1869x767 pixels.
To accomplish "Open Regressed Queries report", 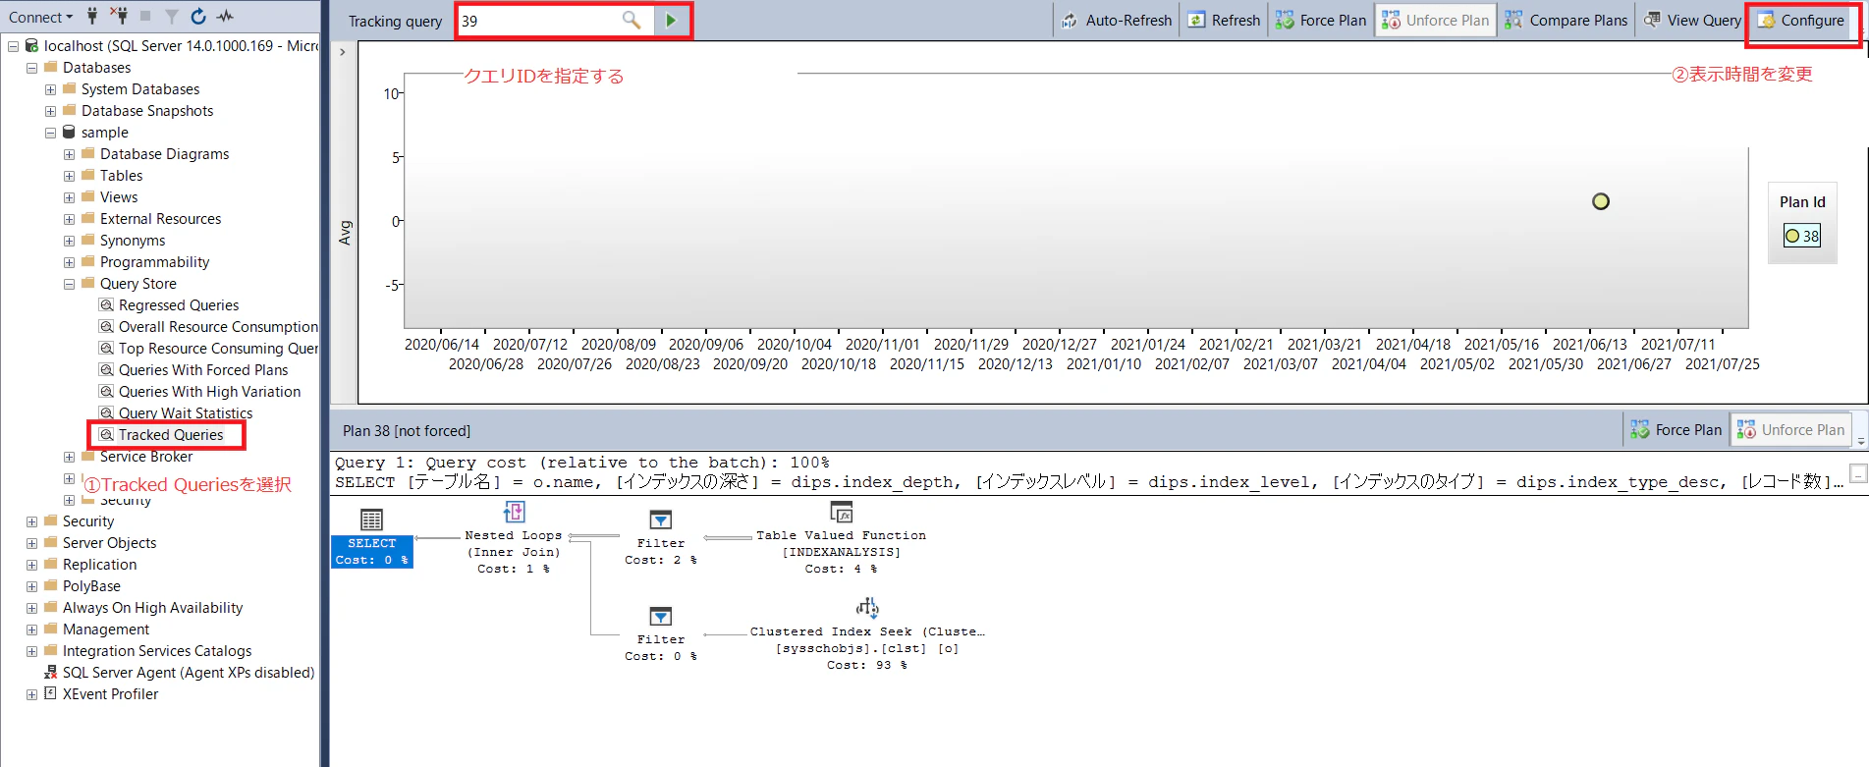I will click(x=179, y=305).
